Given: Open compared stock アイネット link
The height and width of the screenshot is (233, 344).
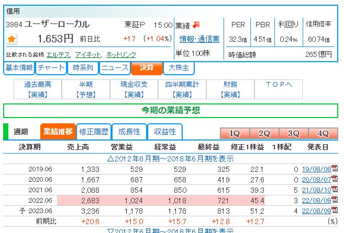Looking at the screenshot, I should pos(88,55).
